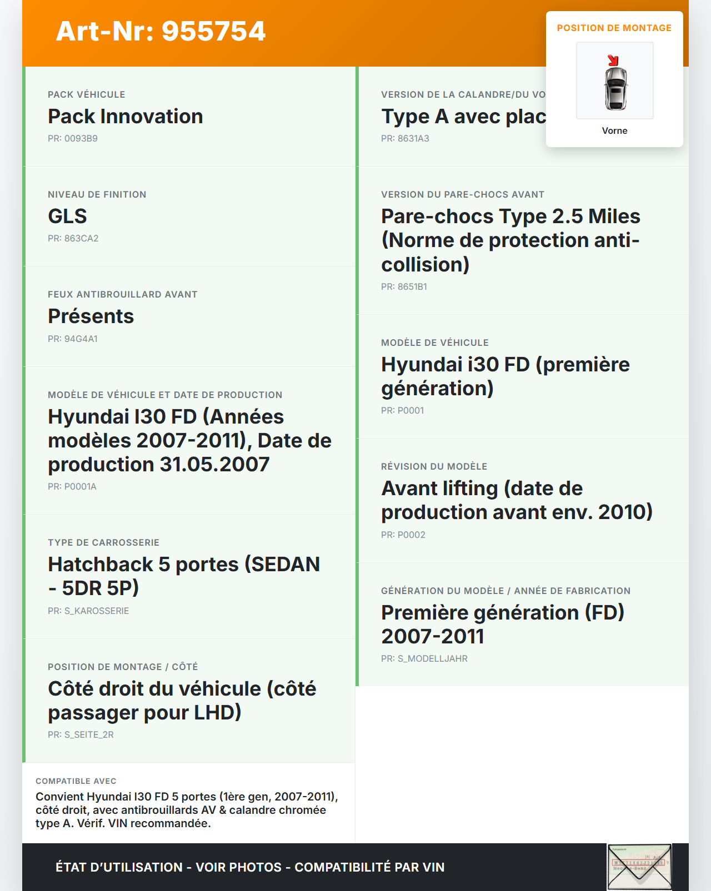Click Hyundai i30 FD première génération model
The height and width of the screenshot is (891, 711).
tap(505, 376)
